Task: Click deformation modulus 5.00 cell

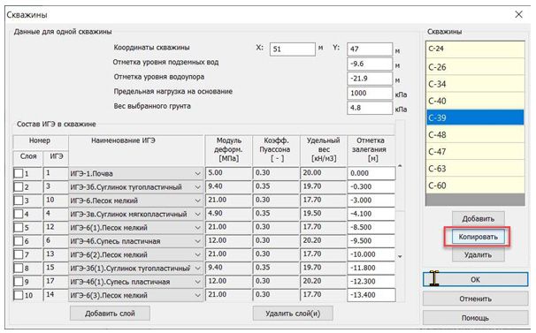Action: coord(229,173)
